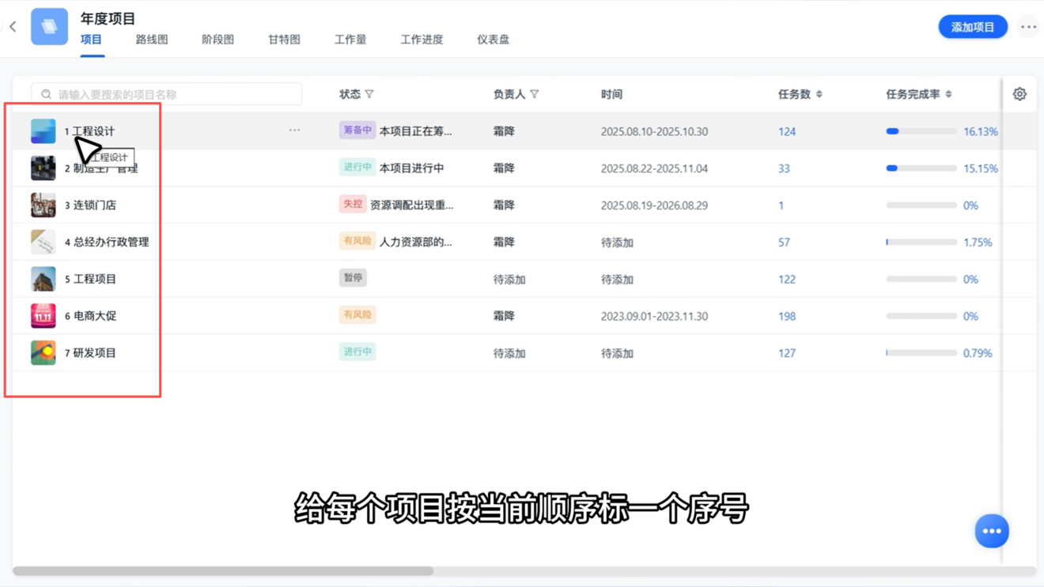The width and height of the screenshot is (1044, 587).
Task: Open task count 127 link
Action: click(787, 353)
